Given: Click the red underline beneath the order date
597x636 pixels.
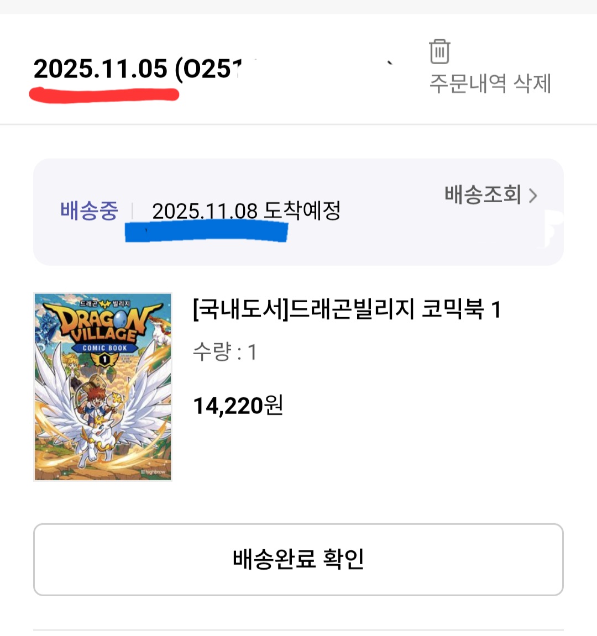Looking at the screenshot, I should pyautogui.click(x=104, y=96).
